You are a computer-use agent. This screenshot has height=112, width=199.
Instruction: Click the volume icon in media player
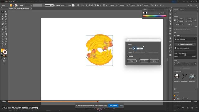[x=183, y=108]
